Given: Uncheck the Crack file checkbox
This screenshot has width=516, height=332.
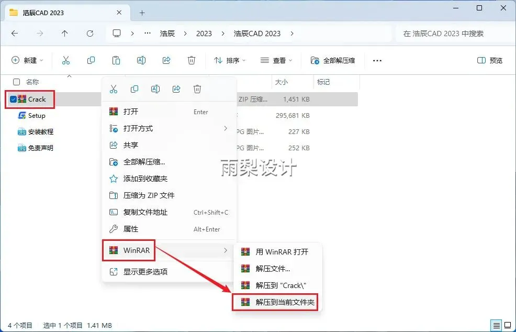Looking at the screenshot, I should pyautogui.click(x=13, y=99).
